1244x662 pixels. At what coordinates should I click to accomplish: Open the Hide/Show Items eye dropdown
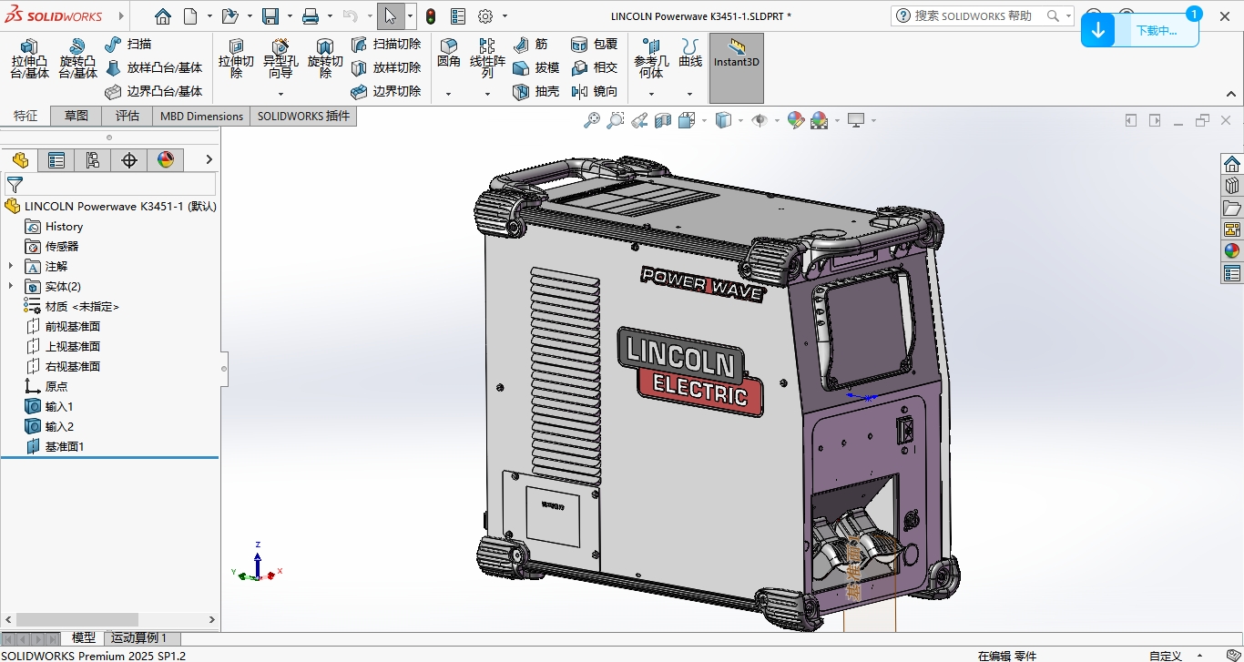click(x=777, y=120)
